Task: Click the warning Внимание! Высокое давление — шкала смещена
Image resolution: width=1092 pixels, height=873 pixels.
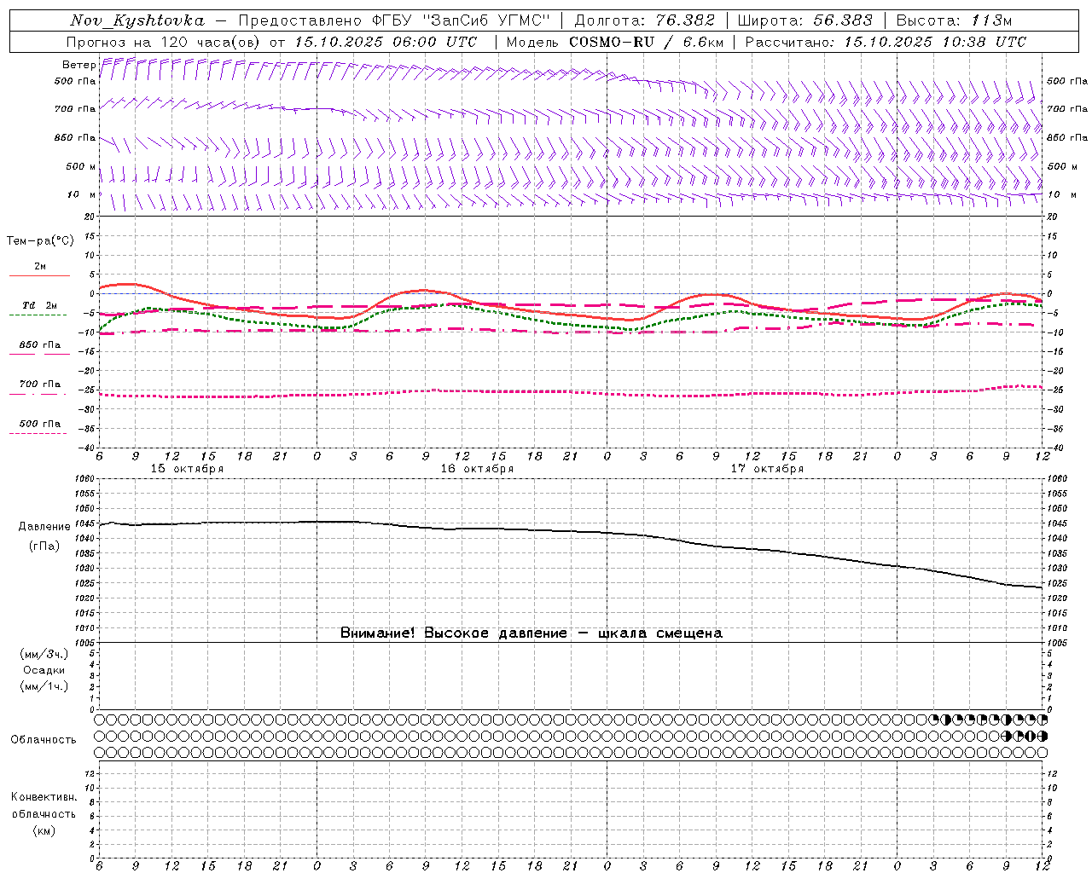Action: click(x=531, y=633)
